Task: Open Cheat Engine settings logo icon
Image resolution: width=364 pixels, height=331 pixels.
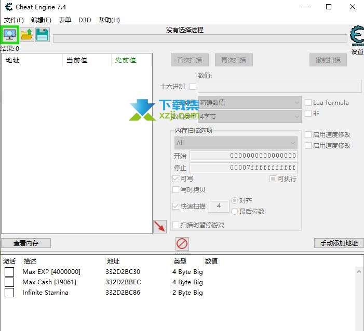Action: (x=357, y=36)
